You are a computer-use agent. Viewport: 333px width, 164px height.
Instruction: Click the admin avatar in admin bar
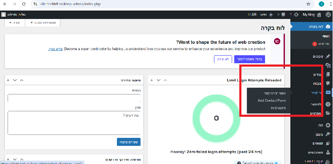(3, 15)
